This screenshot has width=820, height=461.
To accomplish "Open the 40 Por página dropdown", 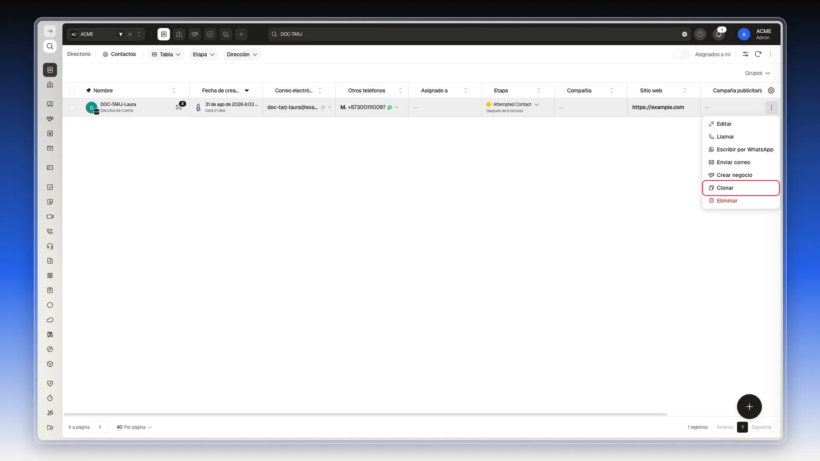I will pos(134,427).
